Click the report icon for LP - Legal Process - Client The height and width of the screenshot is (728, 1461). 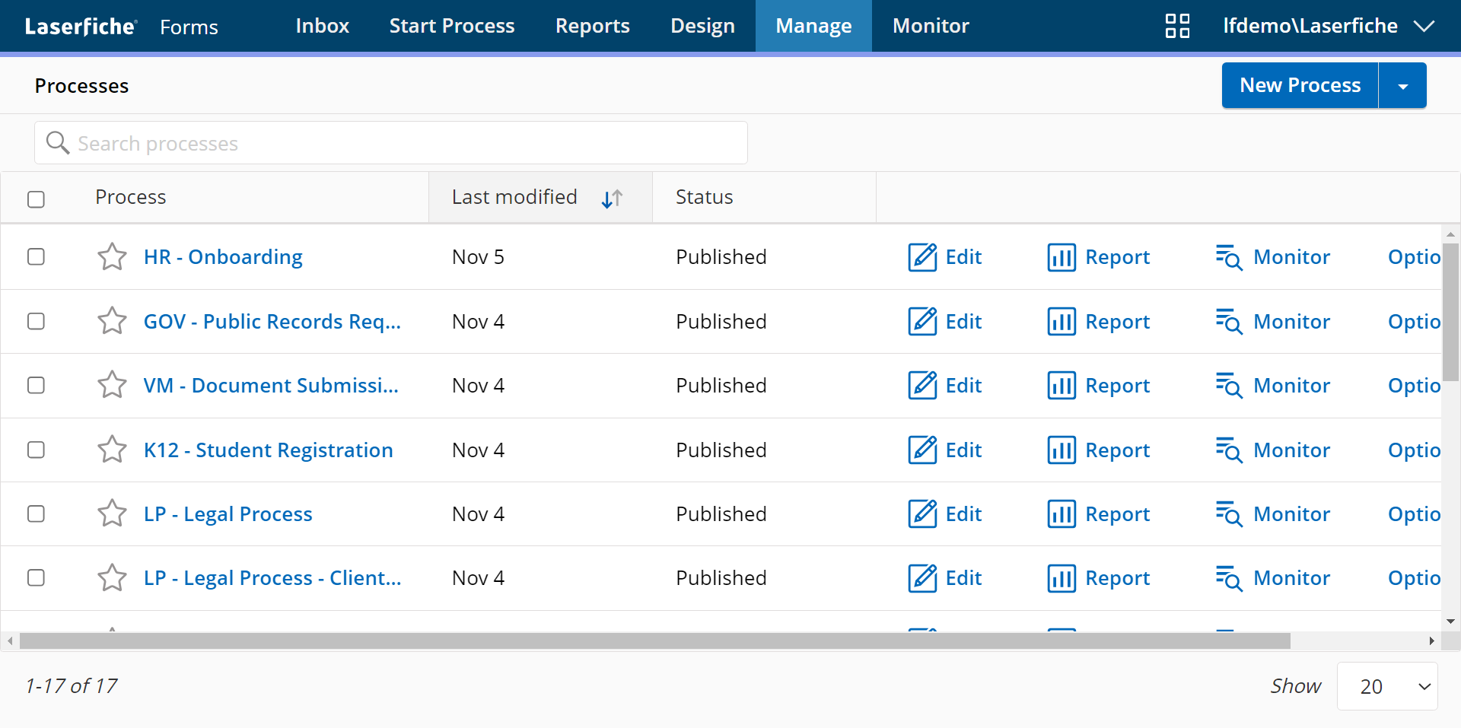click(1061, 578)
